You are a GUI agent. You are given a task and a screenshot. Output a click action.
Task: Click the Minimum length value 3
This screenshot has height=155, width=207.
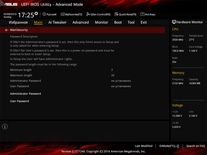(x=112, y=70)
